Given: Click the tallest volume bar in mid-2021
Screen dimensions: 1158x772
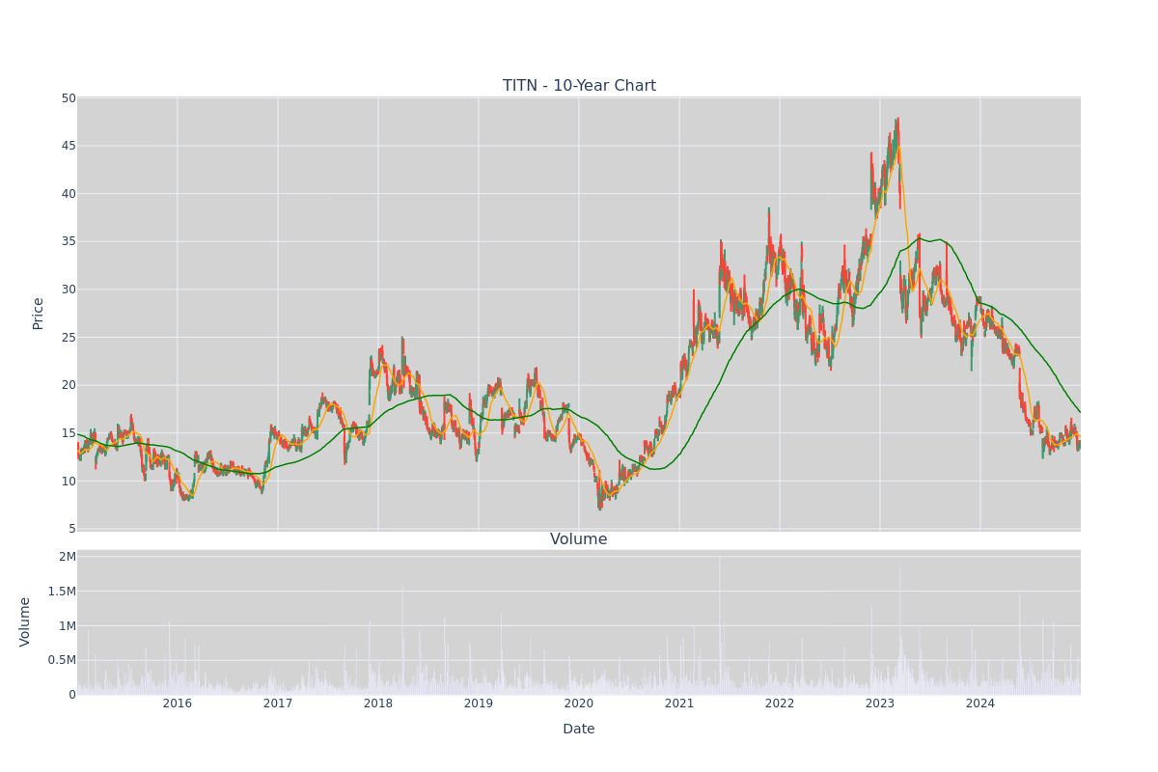Looking at the screenshot, I should pyautogui.click(x=719, y=625).
